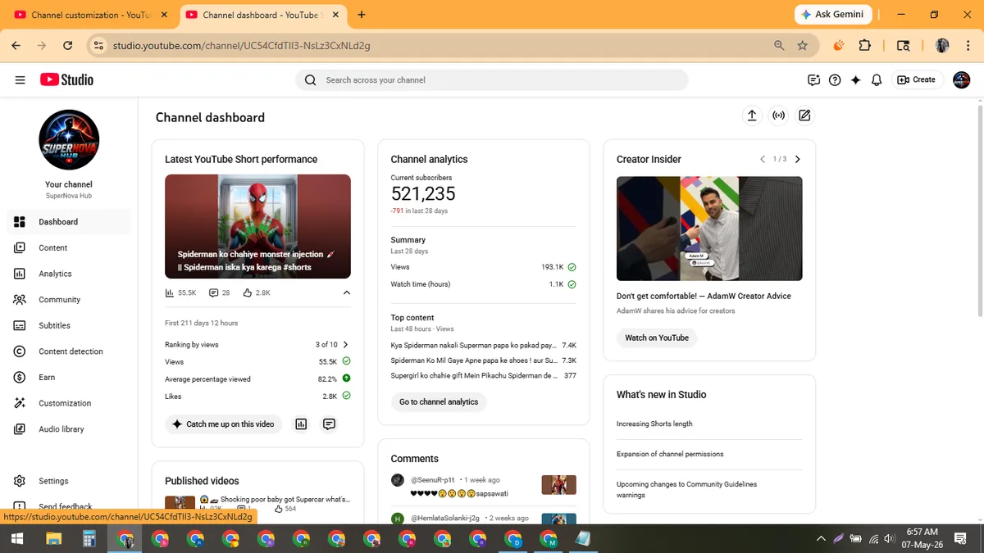Click the browser new tab plus button
The width and height of the screenshot is (984, 553).
point(362,15)
